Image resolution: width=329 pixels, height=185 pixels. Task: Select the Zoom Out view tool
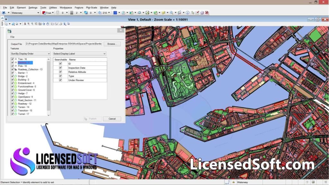pyautogui.click(x=32, y=24)
